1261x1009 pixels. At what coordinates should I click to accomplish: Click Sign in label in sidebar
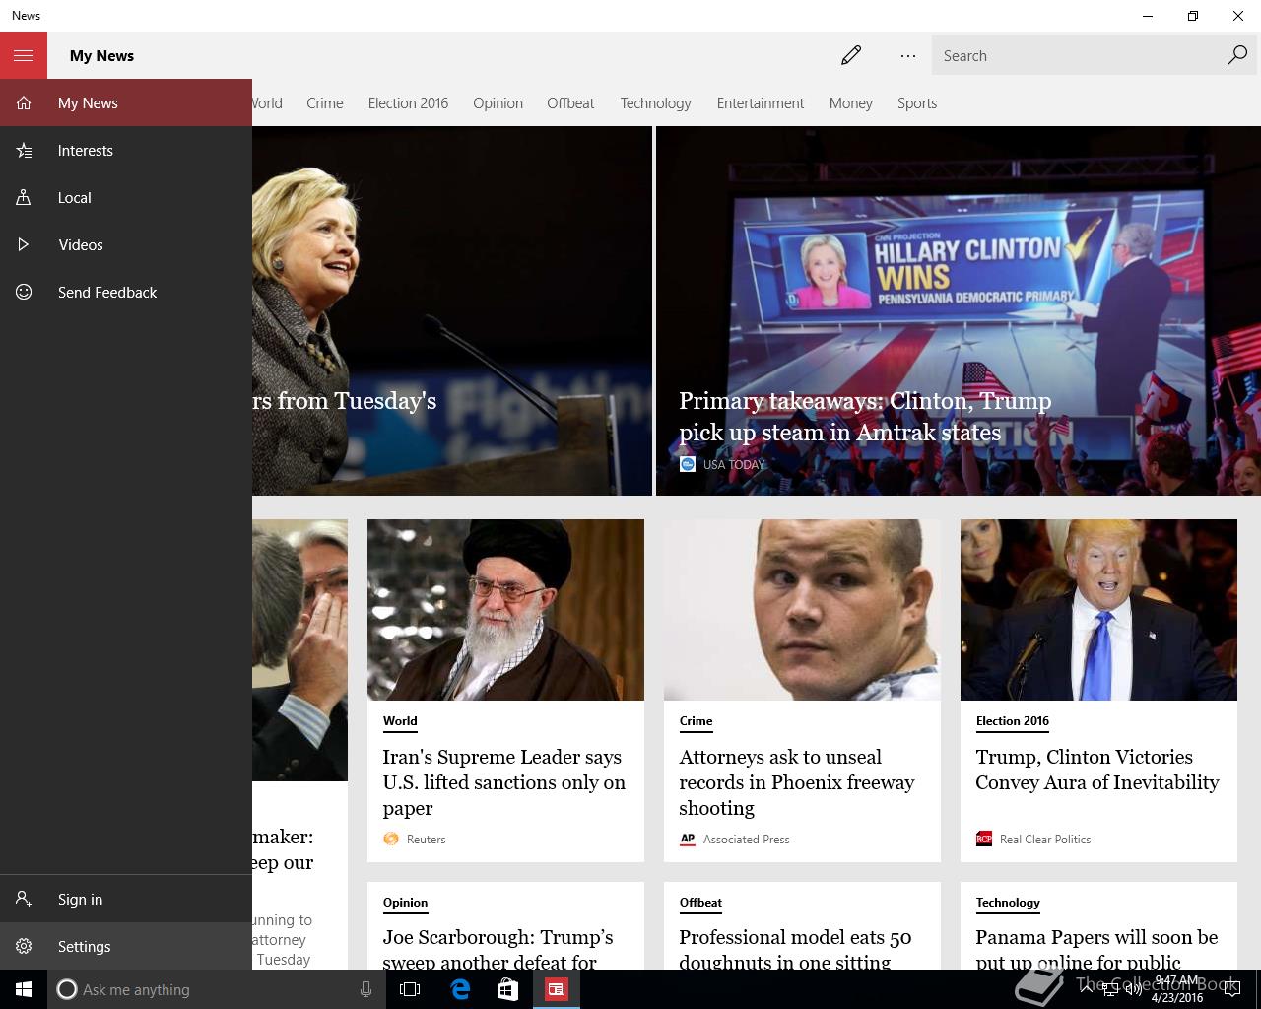click(x=80, y=899)
